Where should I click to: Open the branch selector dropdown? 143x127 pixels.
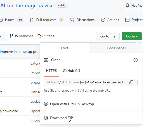[x=3, y=36]
